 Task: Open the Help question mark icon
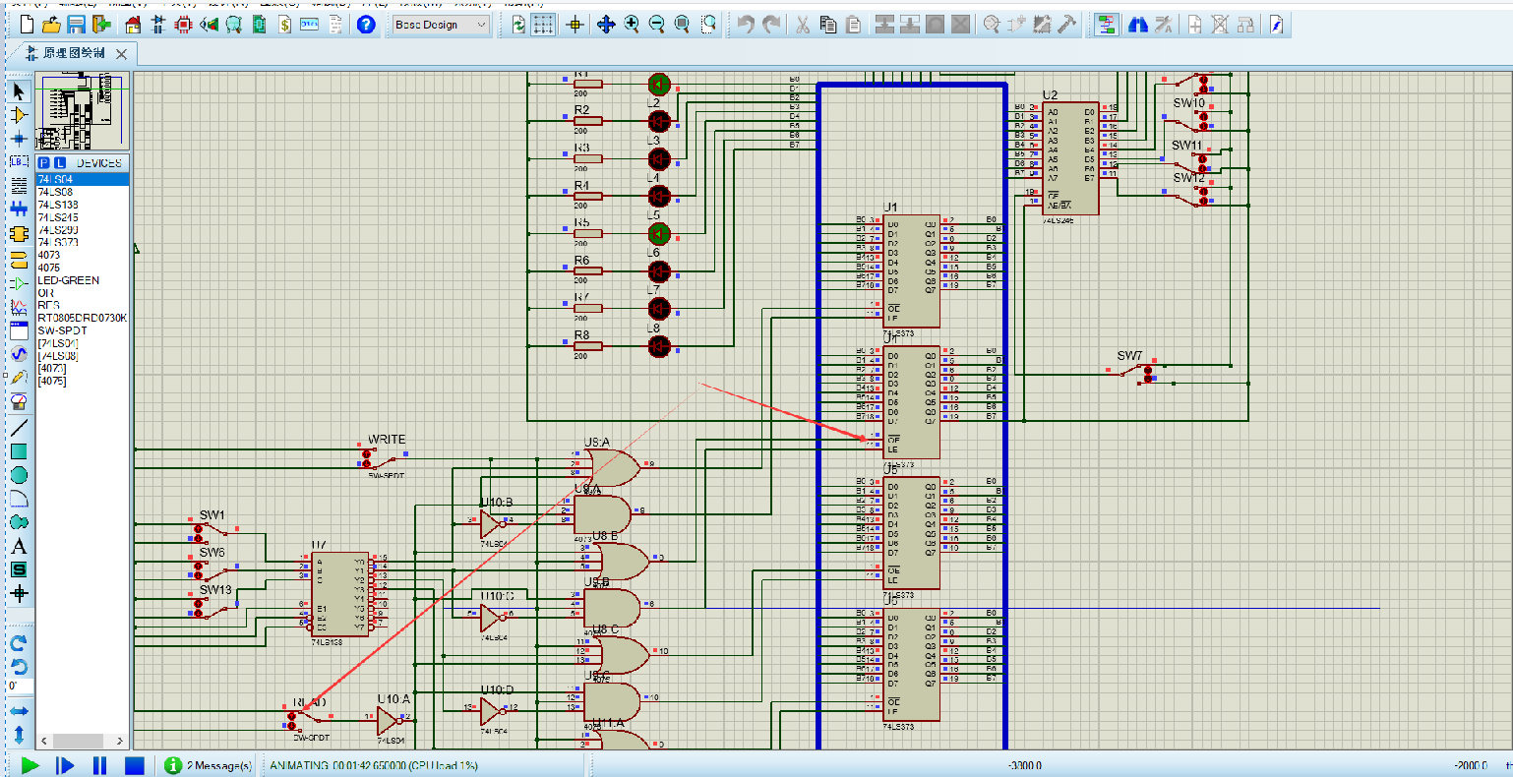[366, 25]
